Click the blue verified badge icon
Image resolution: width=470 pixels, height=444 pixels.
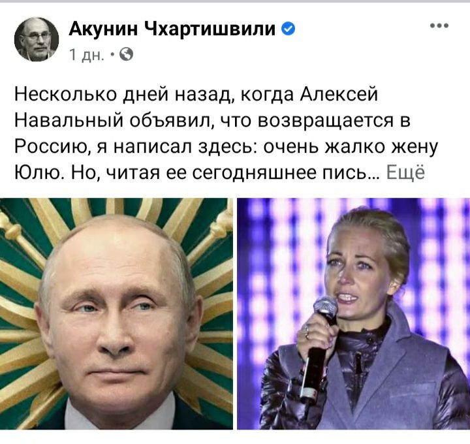point(288,29)
